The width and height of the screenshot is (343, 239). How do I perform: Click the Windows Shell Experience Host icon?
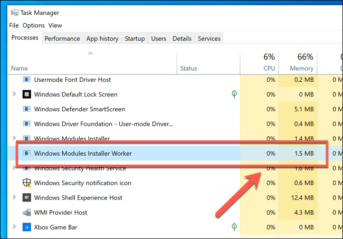27,198
